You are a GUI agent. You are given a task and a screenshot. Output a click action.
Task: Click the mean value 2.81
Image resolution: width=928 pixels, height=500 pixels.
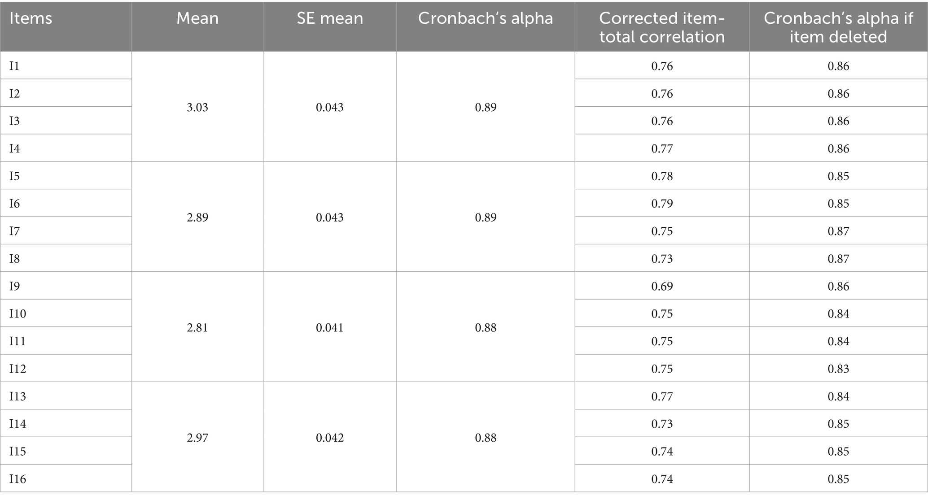(x=197, y=328)
